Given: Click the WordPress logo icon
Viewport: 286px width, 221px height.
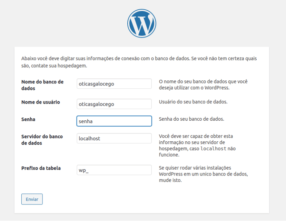Looking at the screenshot, I should pyautogui.click(x=142, y=23).
